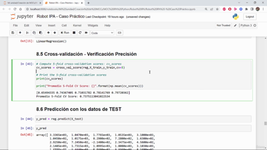The width and height of the screenshot is (267, 150).
Task: Click the In [45] y_pred cell
Action: (143, 128)
